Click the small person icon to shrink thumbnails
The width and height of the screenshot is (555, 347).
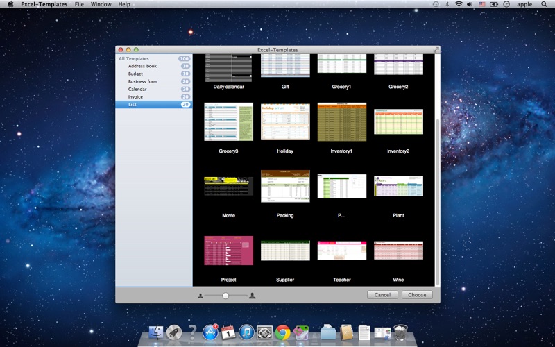200,296
